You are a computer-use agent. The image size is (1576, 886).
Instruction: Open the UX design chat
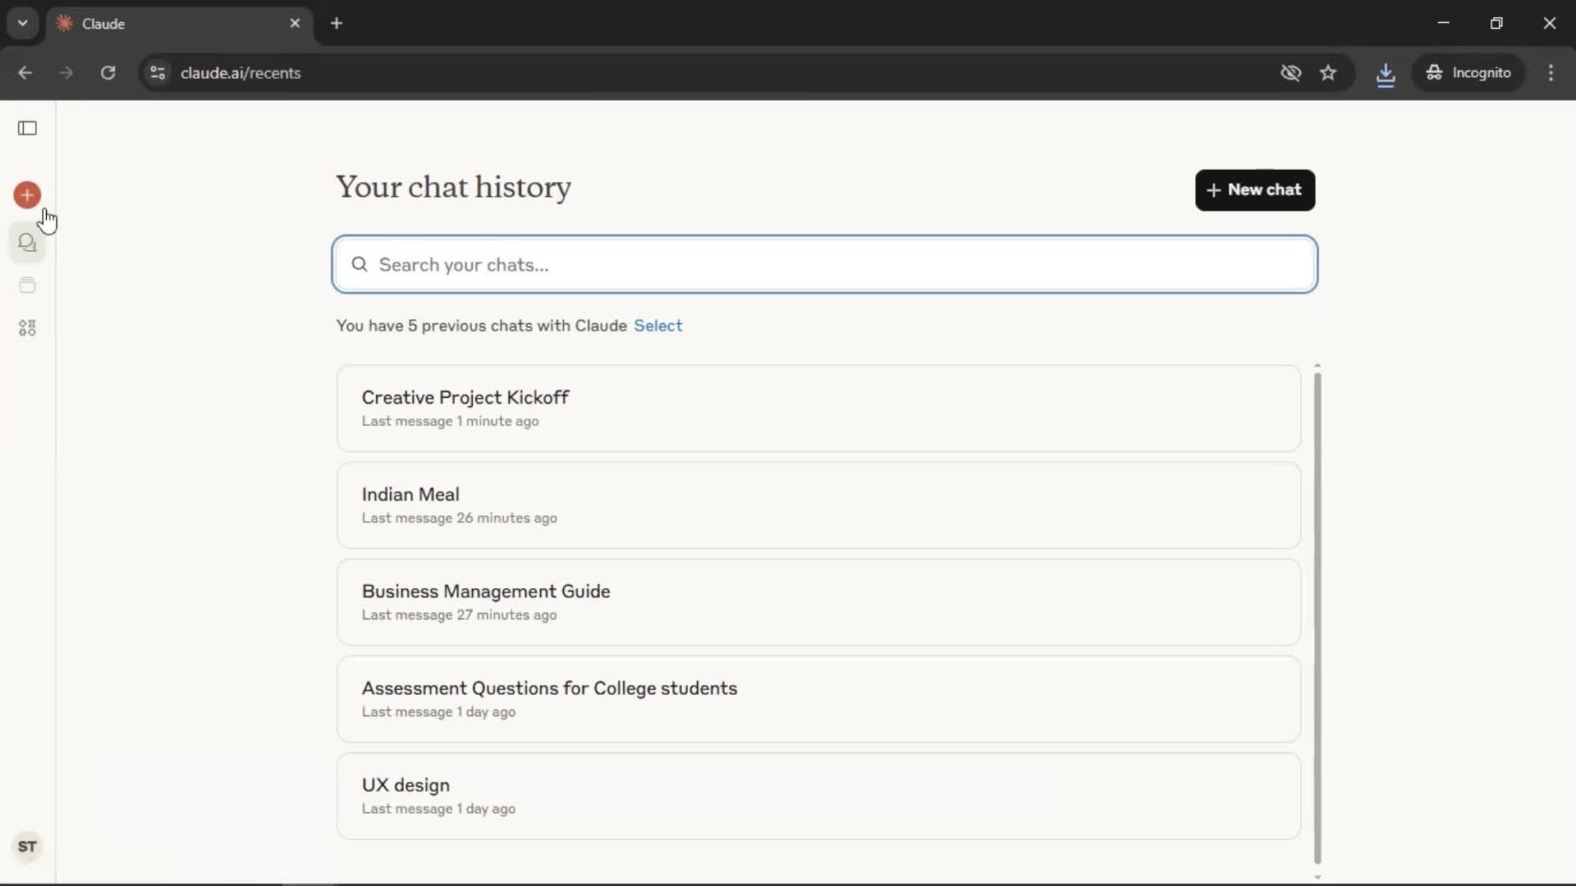818,796
